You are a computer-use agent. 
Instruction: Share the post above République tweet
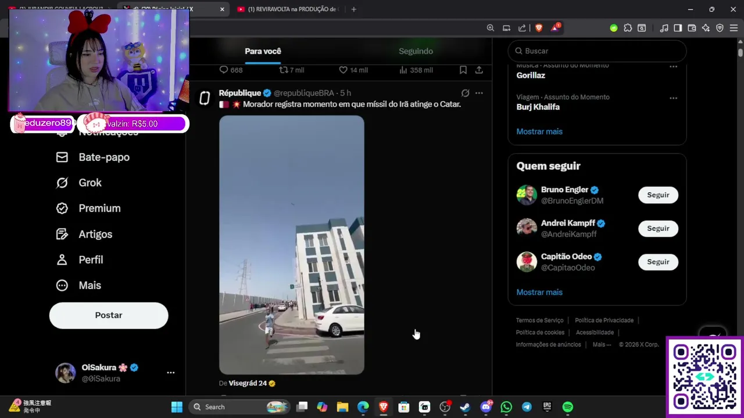[x=479, y=70]
